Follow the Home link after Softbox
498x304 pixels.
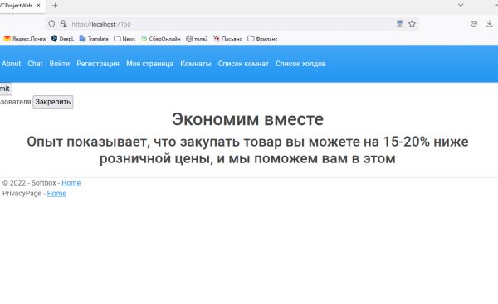pyautogui.click(x=71, y=183)
